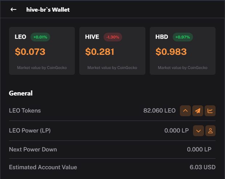Send LEO tokens with paper plane icon
Viewport: 225px width, 179px height.
pos(198,111)
